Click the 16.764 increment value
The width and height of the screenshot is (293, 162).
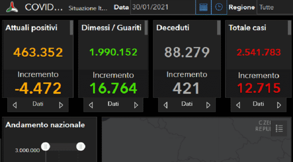113,88
